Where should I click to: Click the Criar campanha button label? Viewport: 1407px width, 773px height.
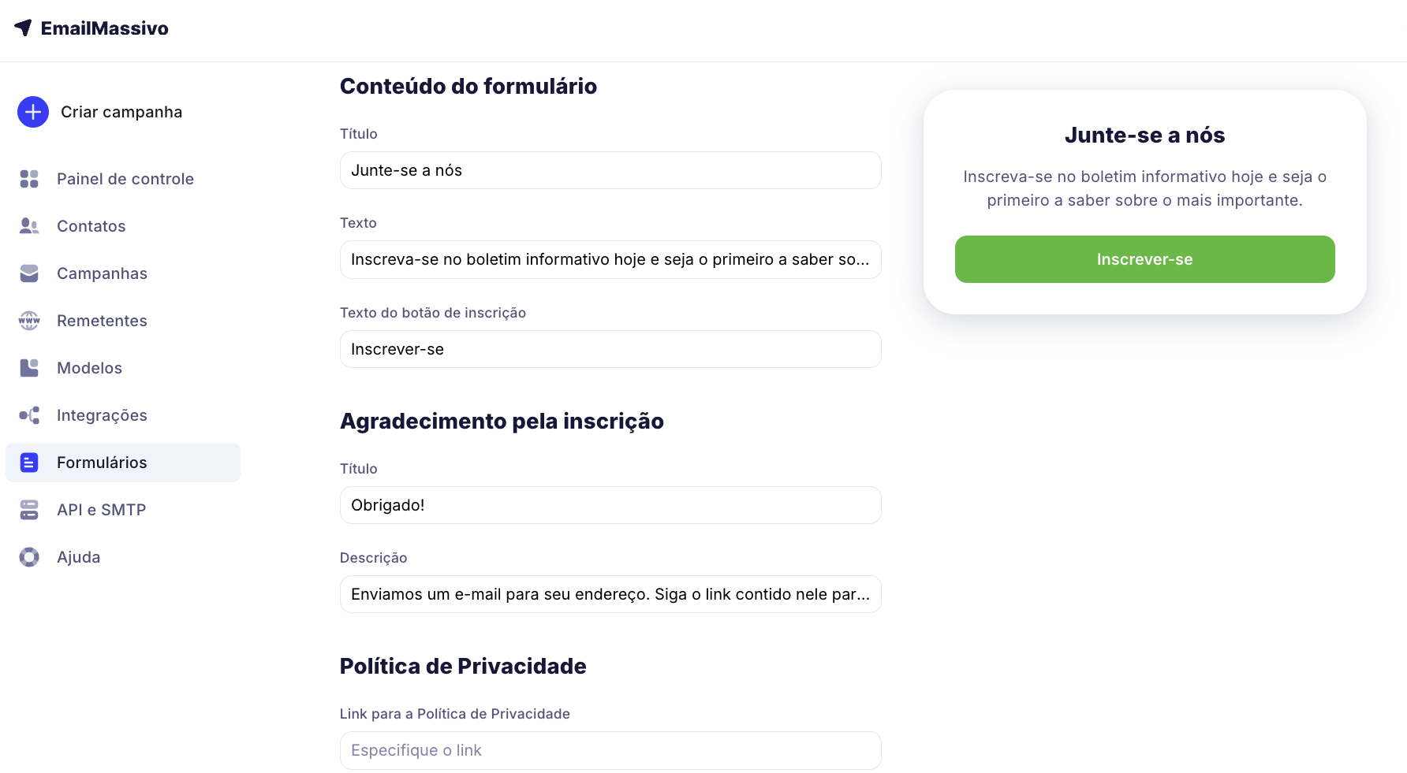tap(121, 112)
